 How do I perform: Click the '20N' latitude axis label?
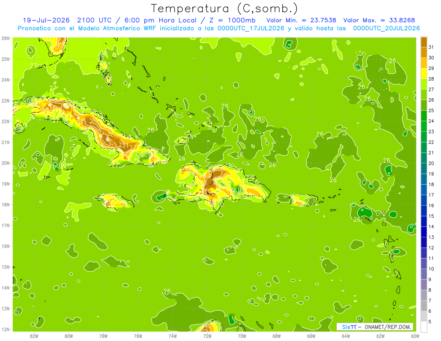pos(6,163)
